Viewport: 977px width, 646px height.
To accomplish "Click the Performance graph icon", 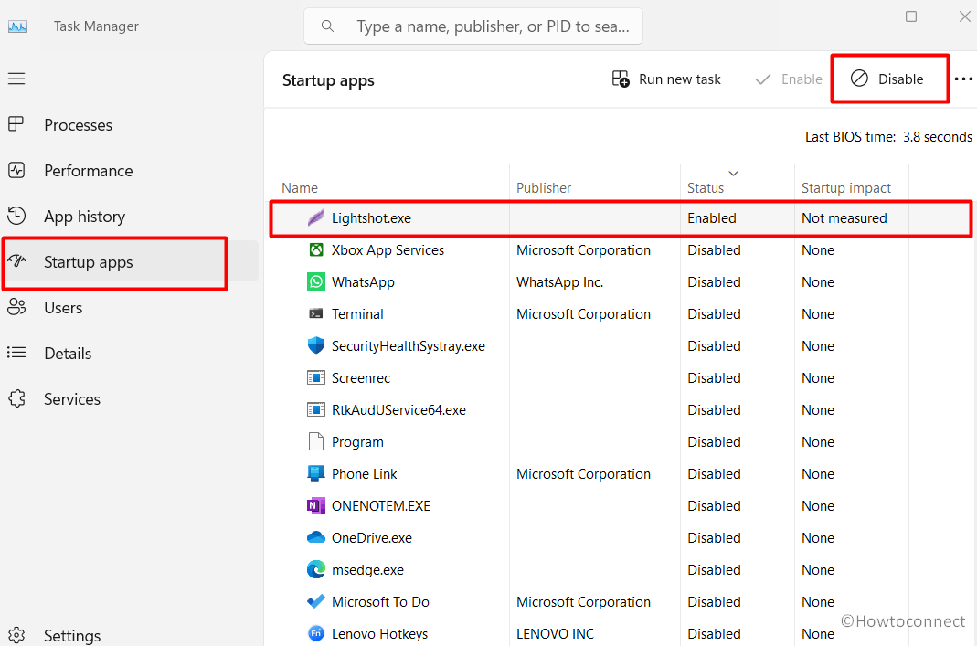I will tap(16, 170).
